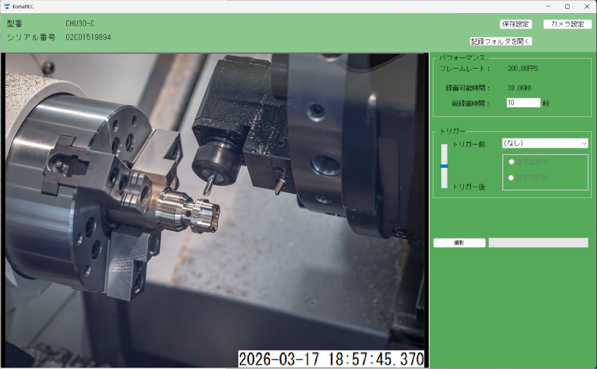
Task: Click 記録フォルダを開く to open recording folder
Action: pos(501,42)
